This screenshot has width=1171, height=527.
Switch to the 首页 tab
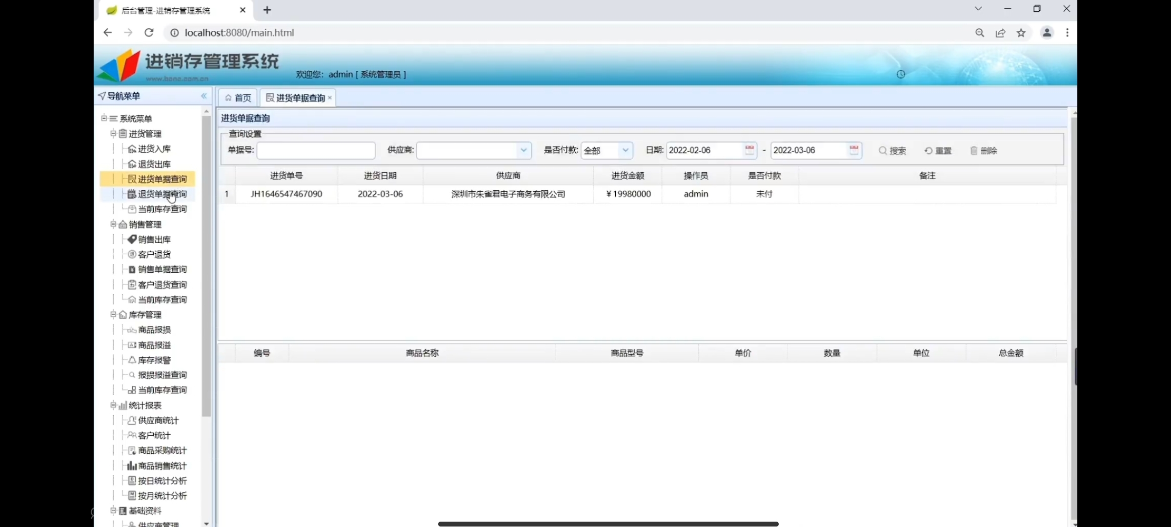tap(238, 98)
